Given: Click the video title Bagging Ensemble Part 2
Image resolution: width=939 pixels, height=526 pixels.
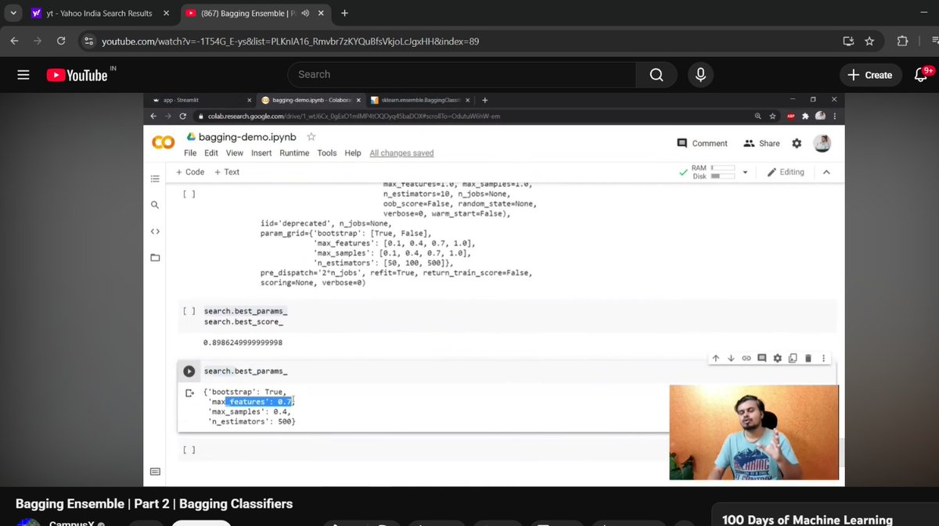Looking at the screenshot, I should pos(154,504).
